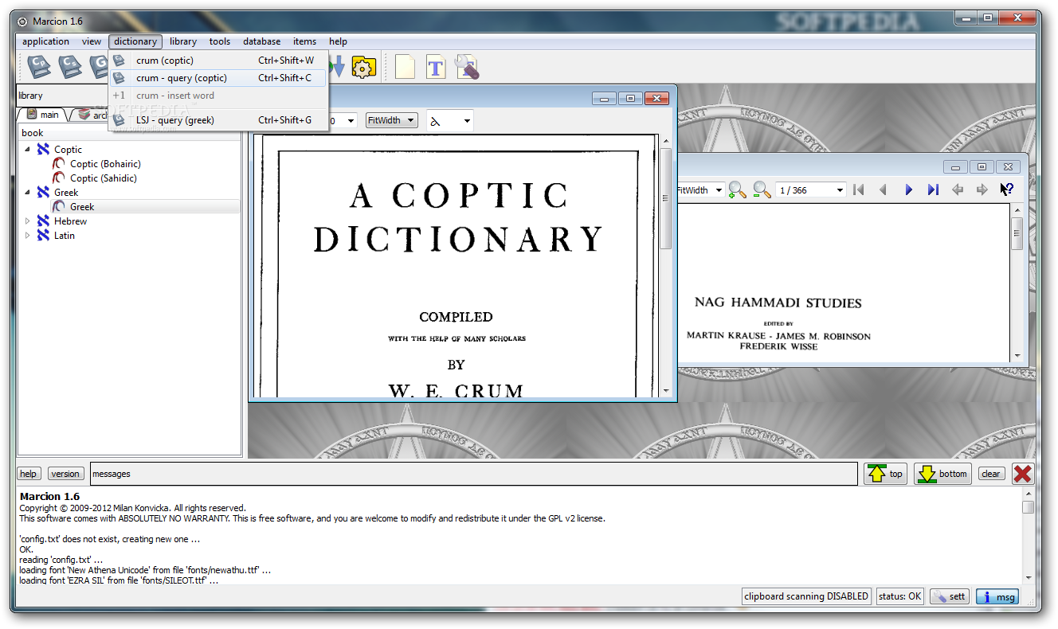Click the Coptic (Bohairic) book icon
1058x629 pixels.
click(59, 164)
